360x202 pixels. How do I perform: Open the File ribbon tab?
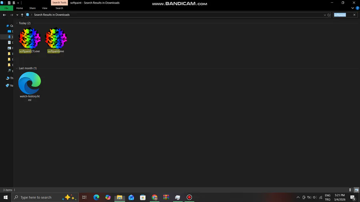6,8
